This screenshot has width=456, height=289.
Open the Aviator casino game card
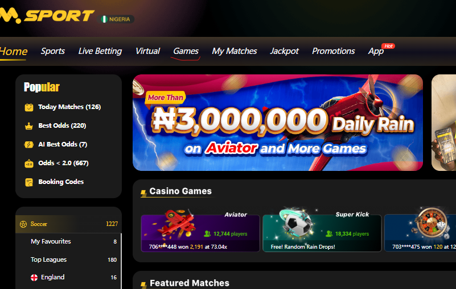[200, 233]
